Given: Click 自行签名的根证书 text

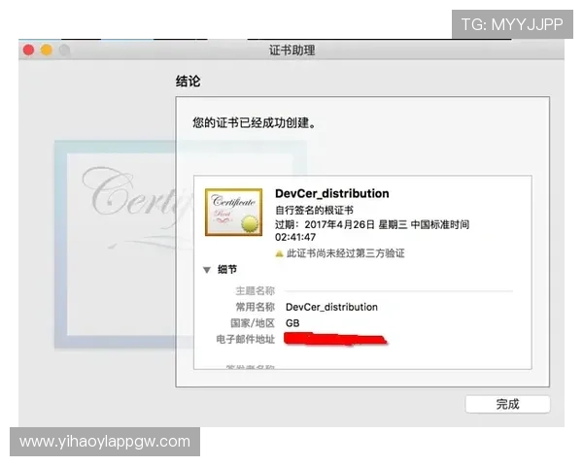Looking at the screenshot, I should coord(314,211).
